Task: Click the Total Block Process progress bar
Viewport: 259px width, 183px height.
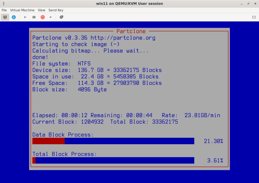Action: [113, 160]
